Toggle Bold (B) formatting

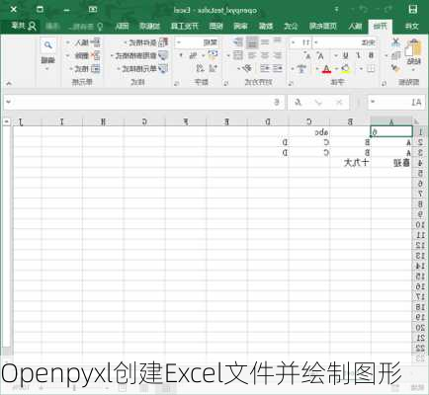pos(371,55)
